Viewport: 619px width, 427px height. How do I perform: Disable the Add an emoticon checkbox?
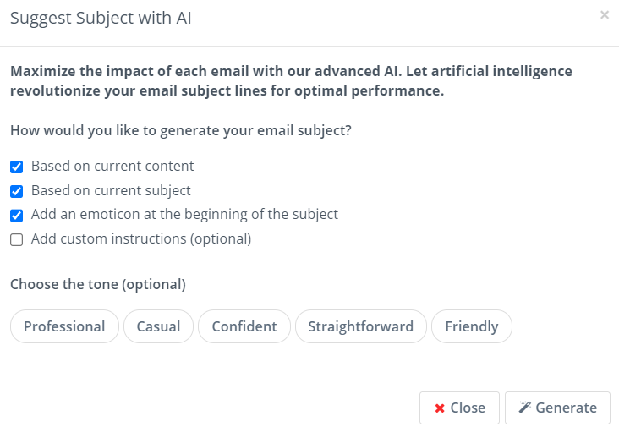coord(17,216)
